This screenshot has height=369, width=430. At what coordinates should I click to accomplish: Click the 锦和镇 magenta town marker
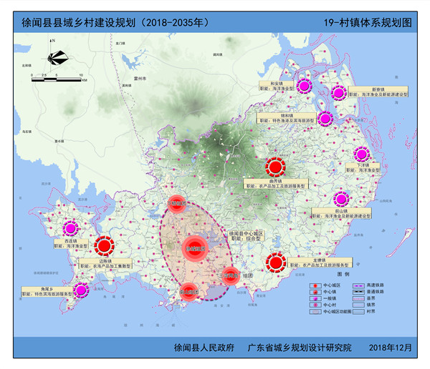click(325, 119)
